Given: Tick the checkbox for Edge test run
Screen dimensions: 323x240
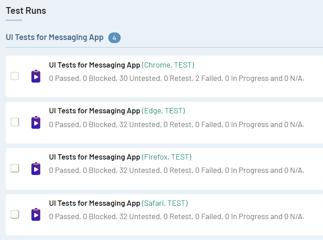Looking at the screenshot, I should tap(15, 122).
